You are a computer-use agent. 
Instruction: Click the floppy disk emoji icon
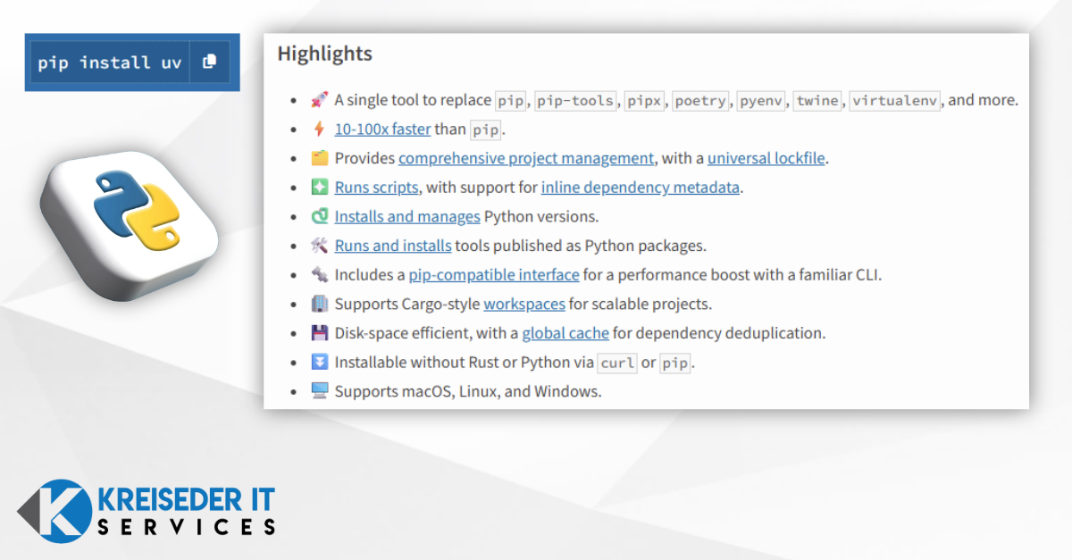coord(320,333)
